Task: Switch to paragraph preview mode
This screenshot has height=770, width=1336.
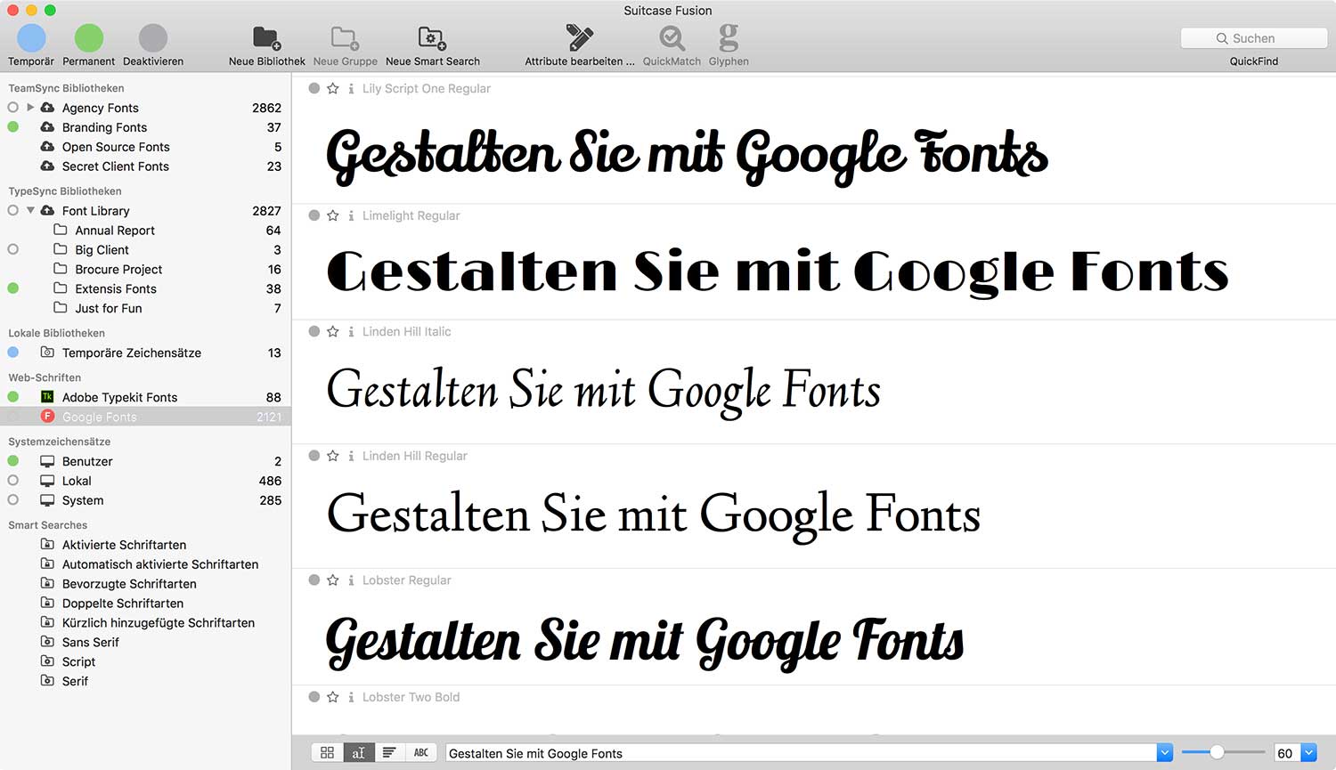Action: (389, 753)
